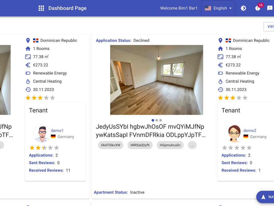Click Germany flag beside demo1
The width and height of the screenshot is (274, 206).
point(53,136)
